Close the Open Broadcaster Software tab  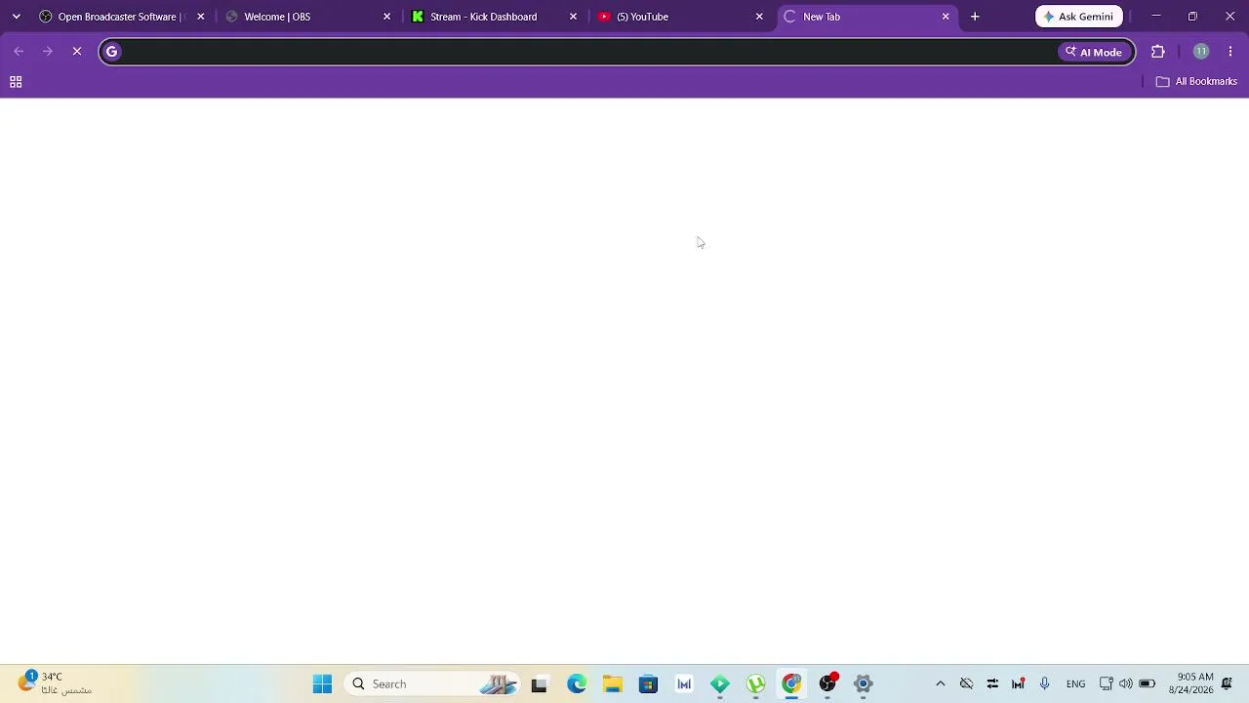201,17
